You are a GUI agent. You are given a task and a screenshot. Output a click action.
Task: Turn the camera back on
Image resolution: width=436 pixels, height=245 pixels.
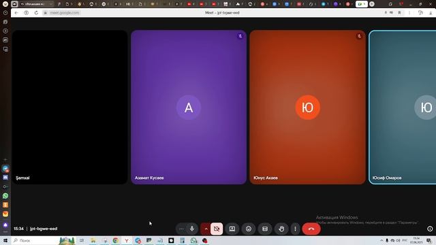217,229
